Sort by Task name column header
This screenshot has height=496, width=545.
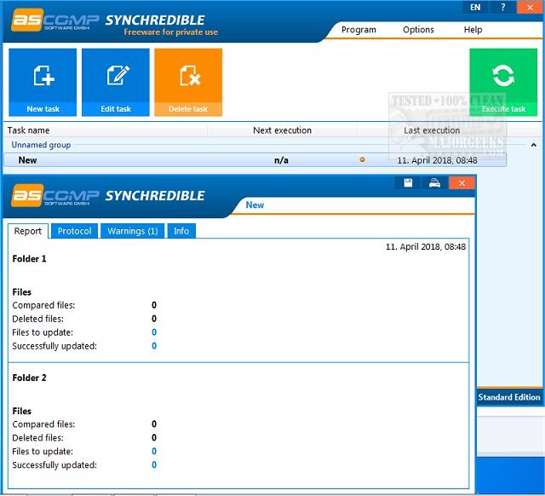tap(106, 130)
